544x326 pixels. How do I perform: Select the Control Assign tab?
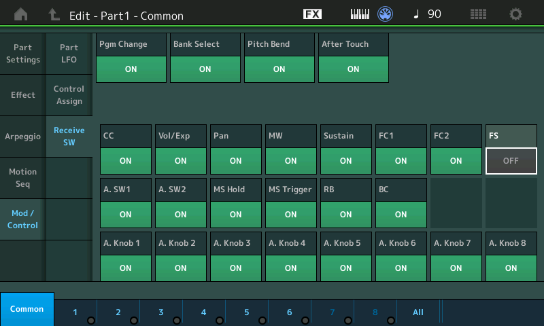69,95
